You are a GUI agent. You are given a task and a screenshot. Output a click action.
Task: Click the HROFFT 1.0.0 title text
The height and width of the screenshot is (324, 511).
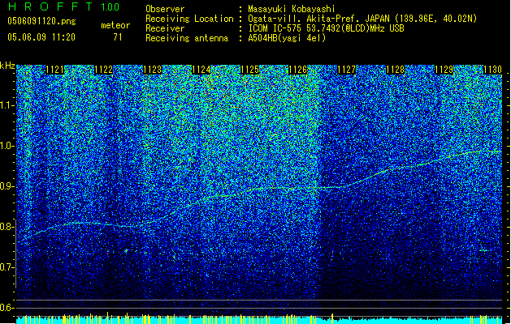[63, 6]
